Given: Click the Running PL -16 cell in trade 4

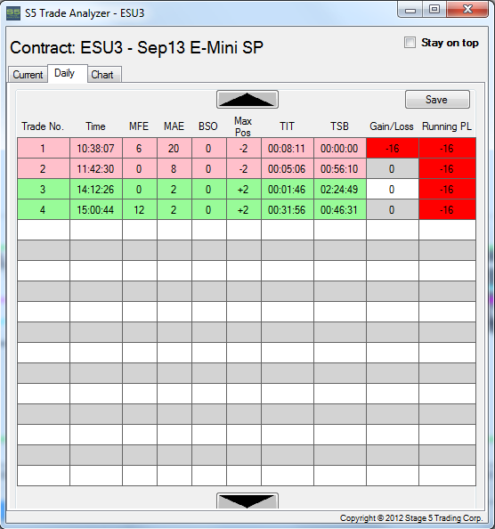Looking at the screenshot, I should 448,210.
